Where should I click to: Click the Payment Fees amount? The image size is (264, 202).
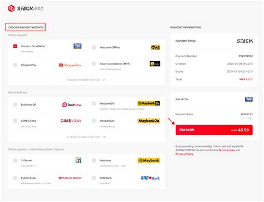[247, 114]
